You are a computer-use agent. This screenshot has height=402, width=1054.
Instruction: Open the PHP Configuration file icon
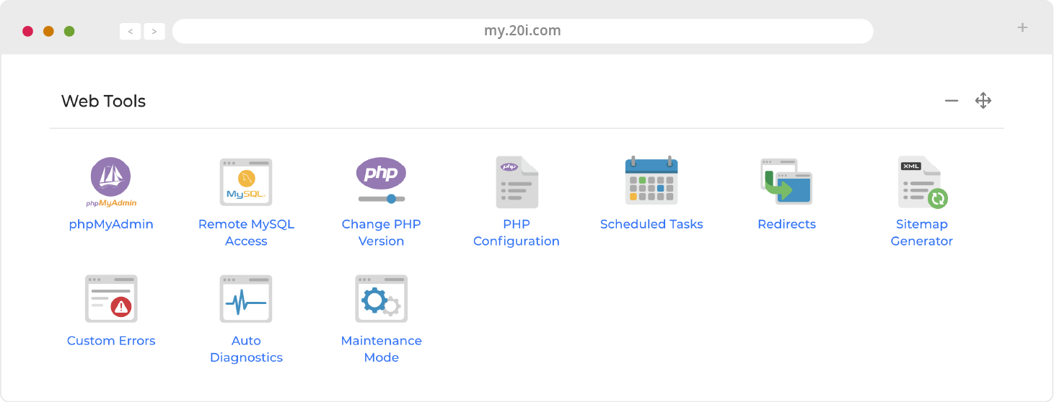pyautogui.click(x=517, y=182)
